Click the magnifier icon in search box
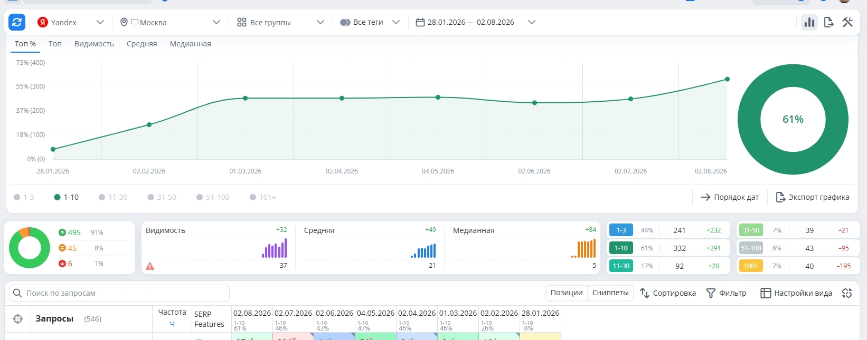867x340 pixels. [17, 293]
